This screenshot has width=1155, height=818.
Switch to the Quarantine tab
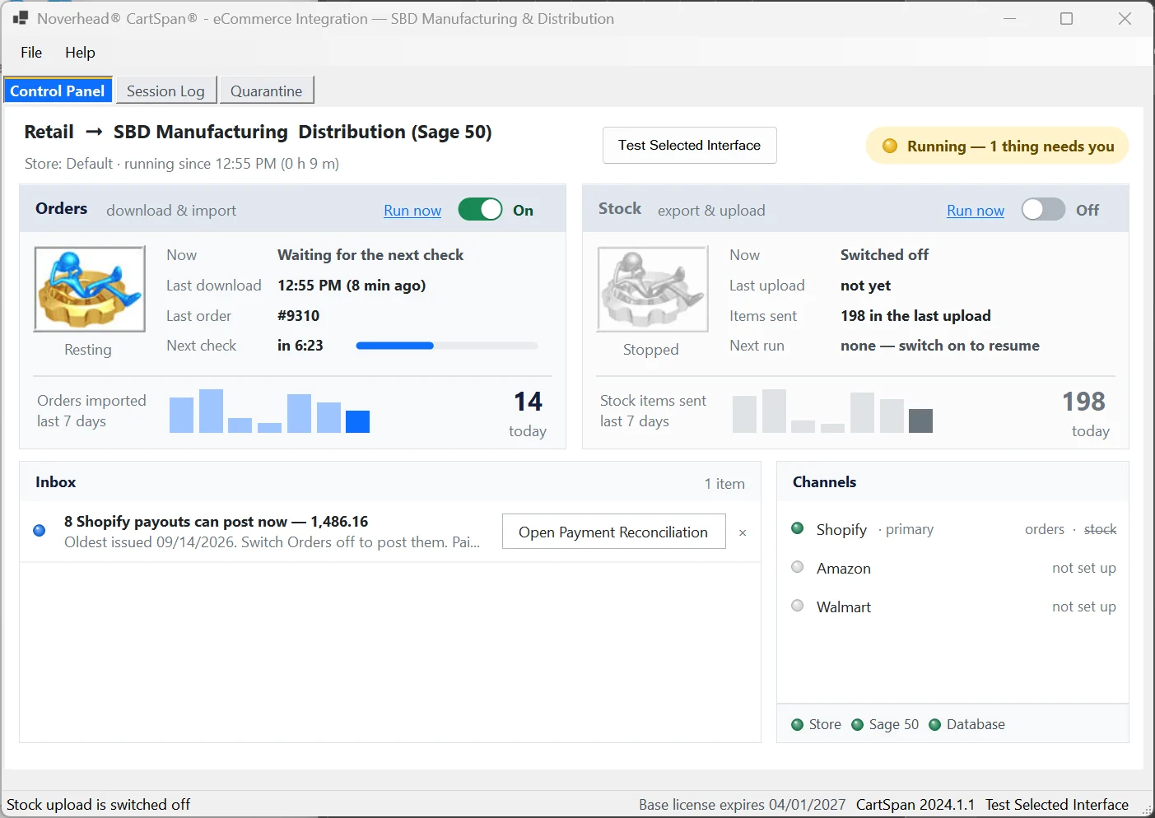click(266, 91)
